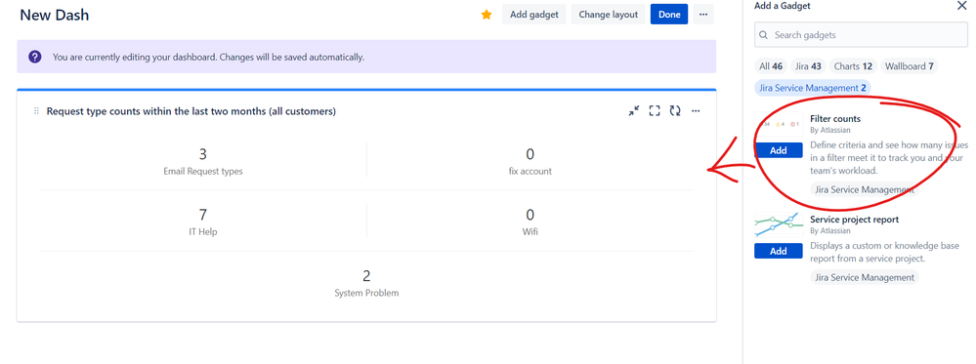Filter gadgets by All 46
The width and height of the screenshot is (976, 364).
coord(771,66)
